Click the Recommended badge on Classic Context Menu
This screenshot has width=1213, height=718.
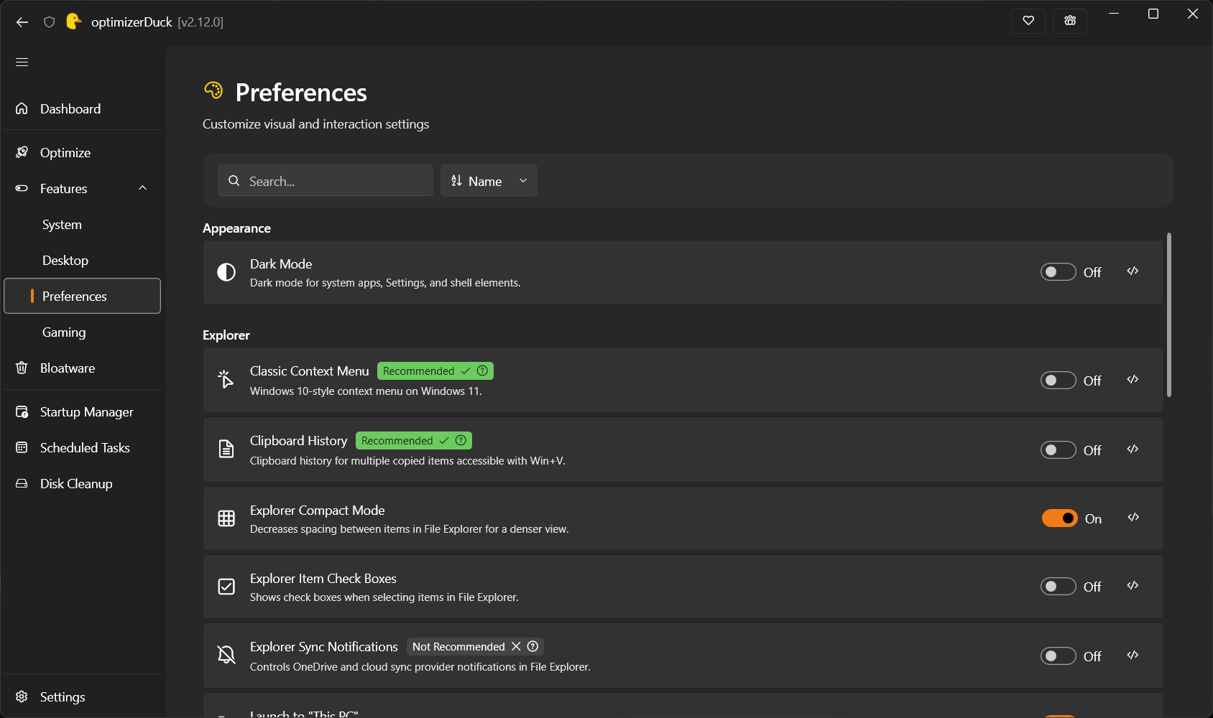tap(435, 371)
